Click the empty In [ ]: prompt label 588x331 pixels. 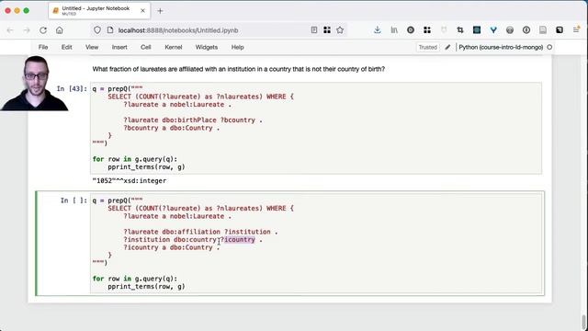73,200
